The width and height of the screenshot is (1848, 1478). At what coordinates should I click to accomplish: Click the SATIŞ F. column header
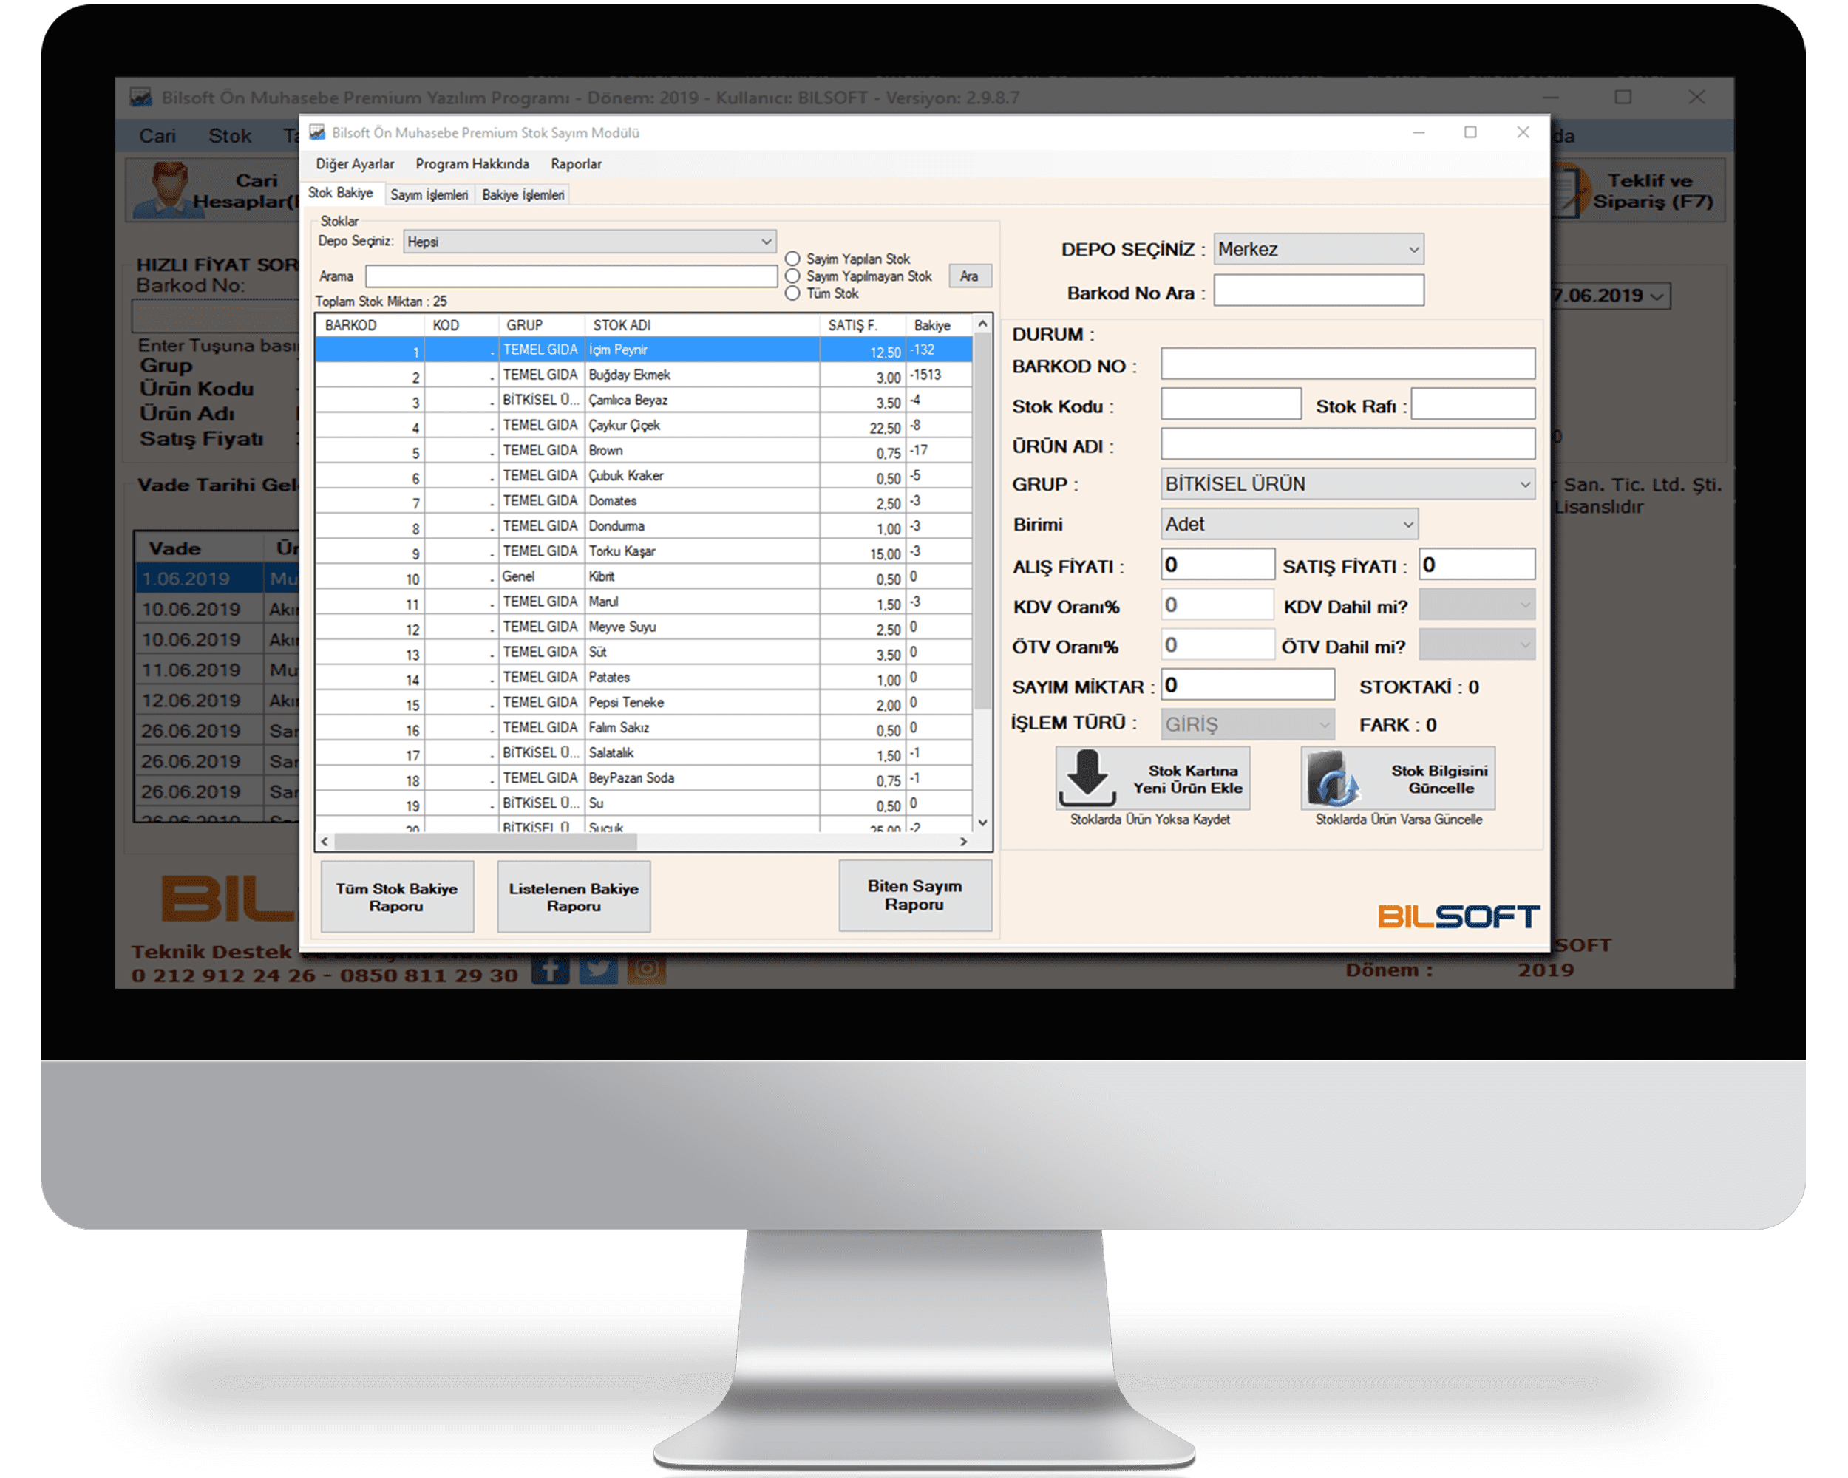[x=861, y=326]
